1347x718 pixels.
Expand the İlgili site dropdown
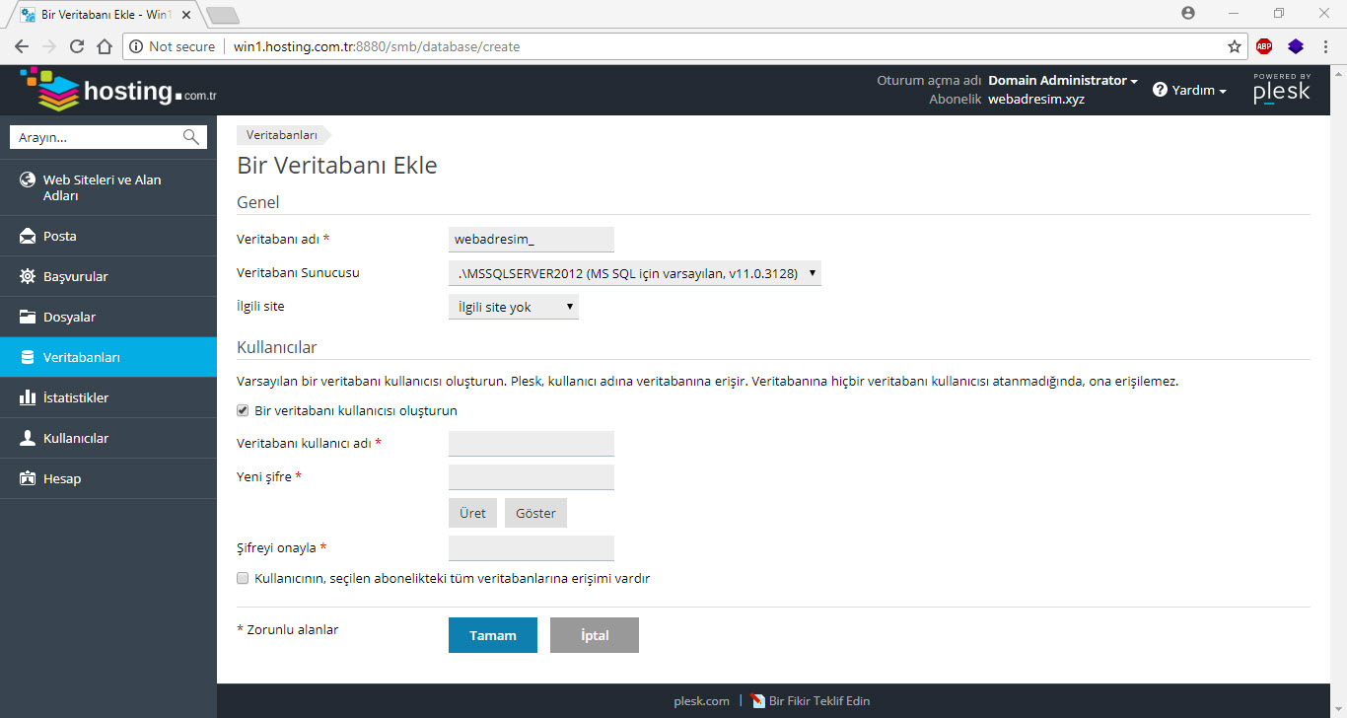click(513, 306)
